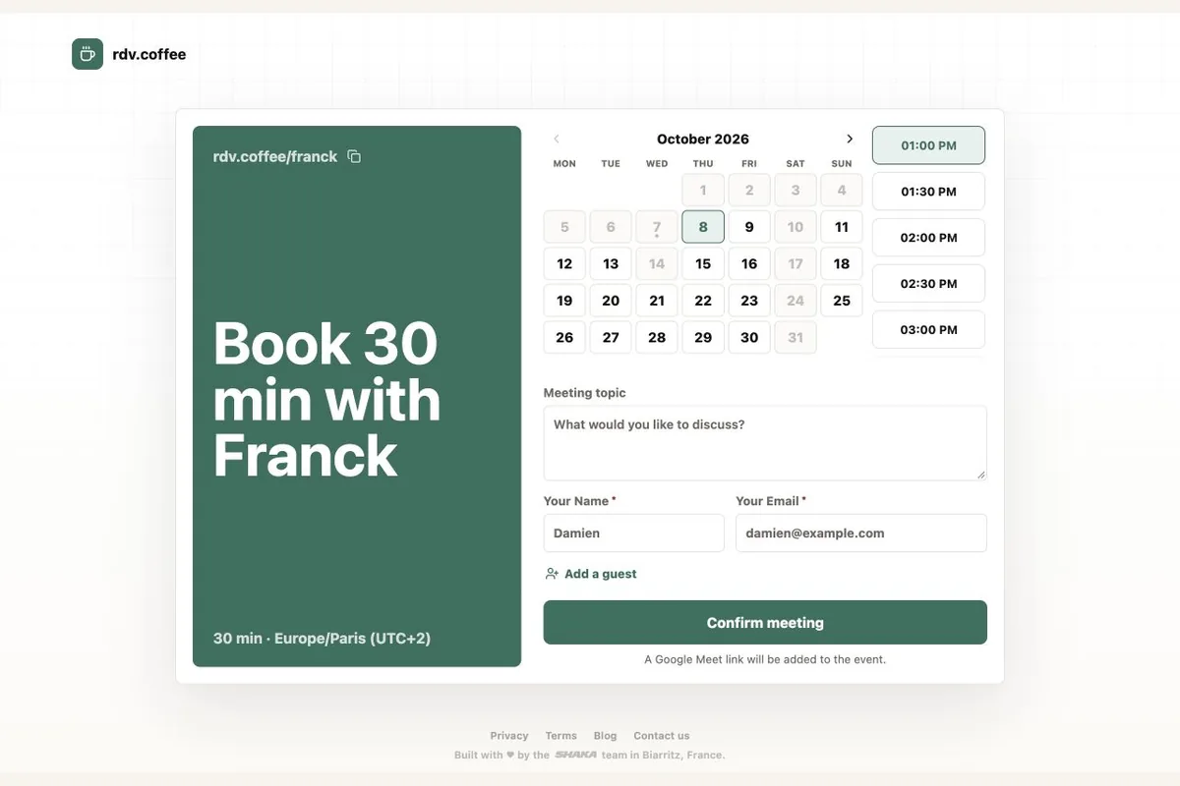
Task: Pick October 11 on the calendar
Action: (842, 227)
